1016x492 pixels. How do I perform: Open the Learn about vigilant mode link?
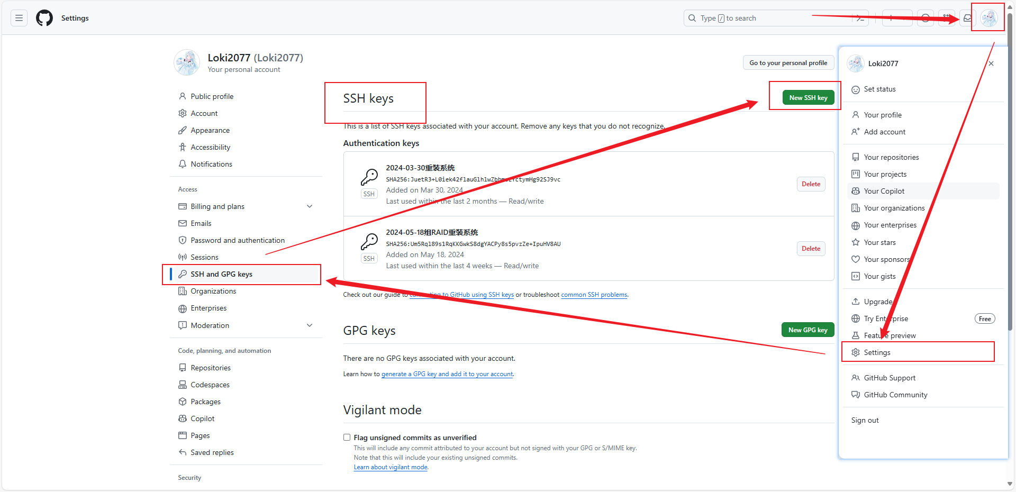pyautogui.click(x=391, y=467)
